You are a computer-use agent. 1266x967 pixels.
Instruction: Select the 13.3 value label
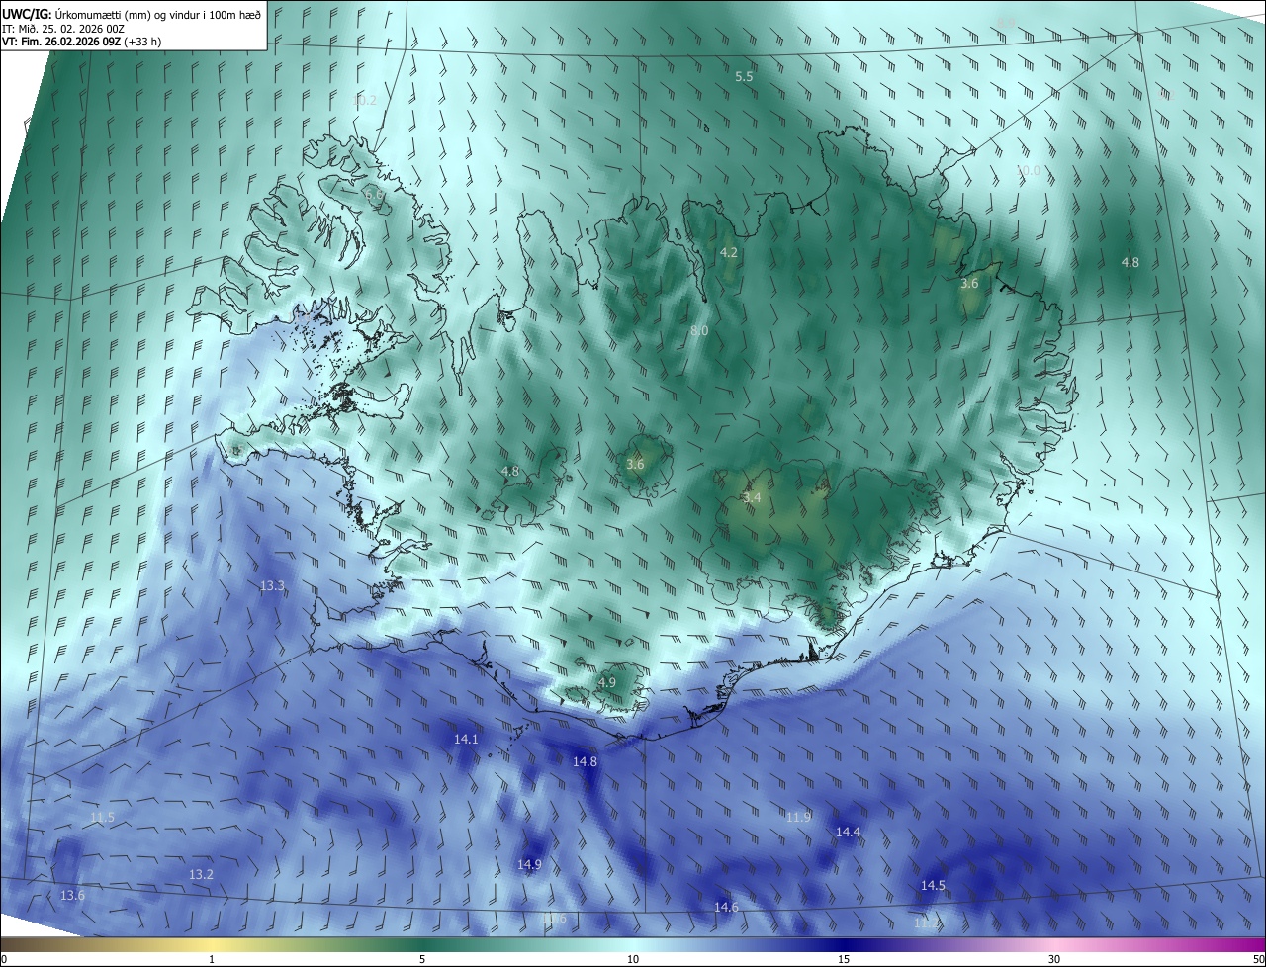(x=272, y=586)
